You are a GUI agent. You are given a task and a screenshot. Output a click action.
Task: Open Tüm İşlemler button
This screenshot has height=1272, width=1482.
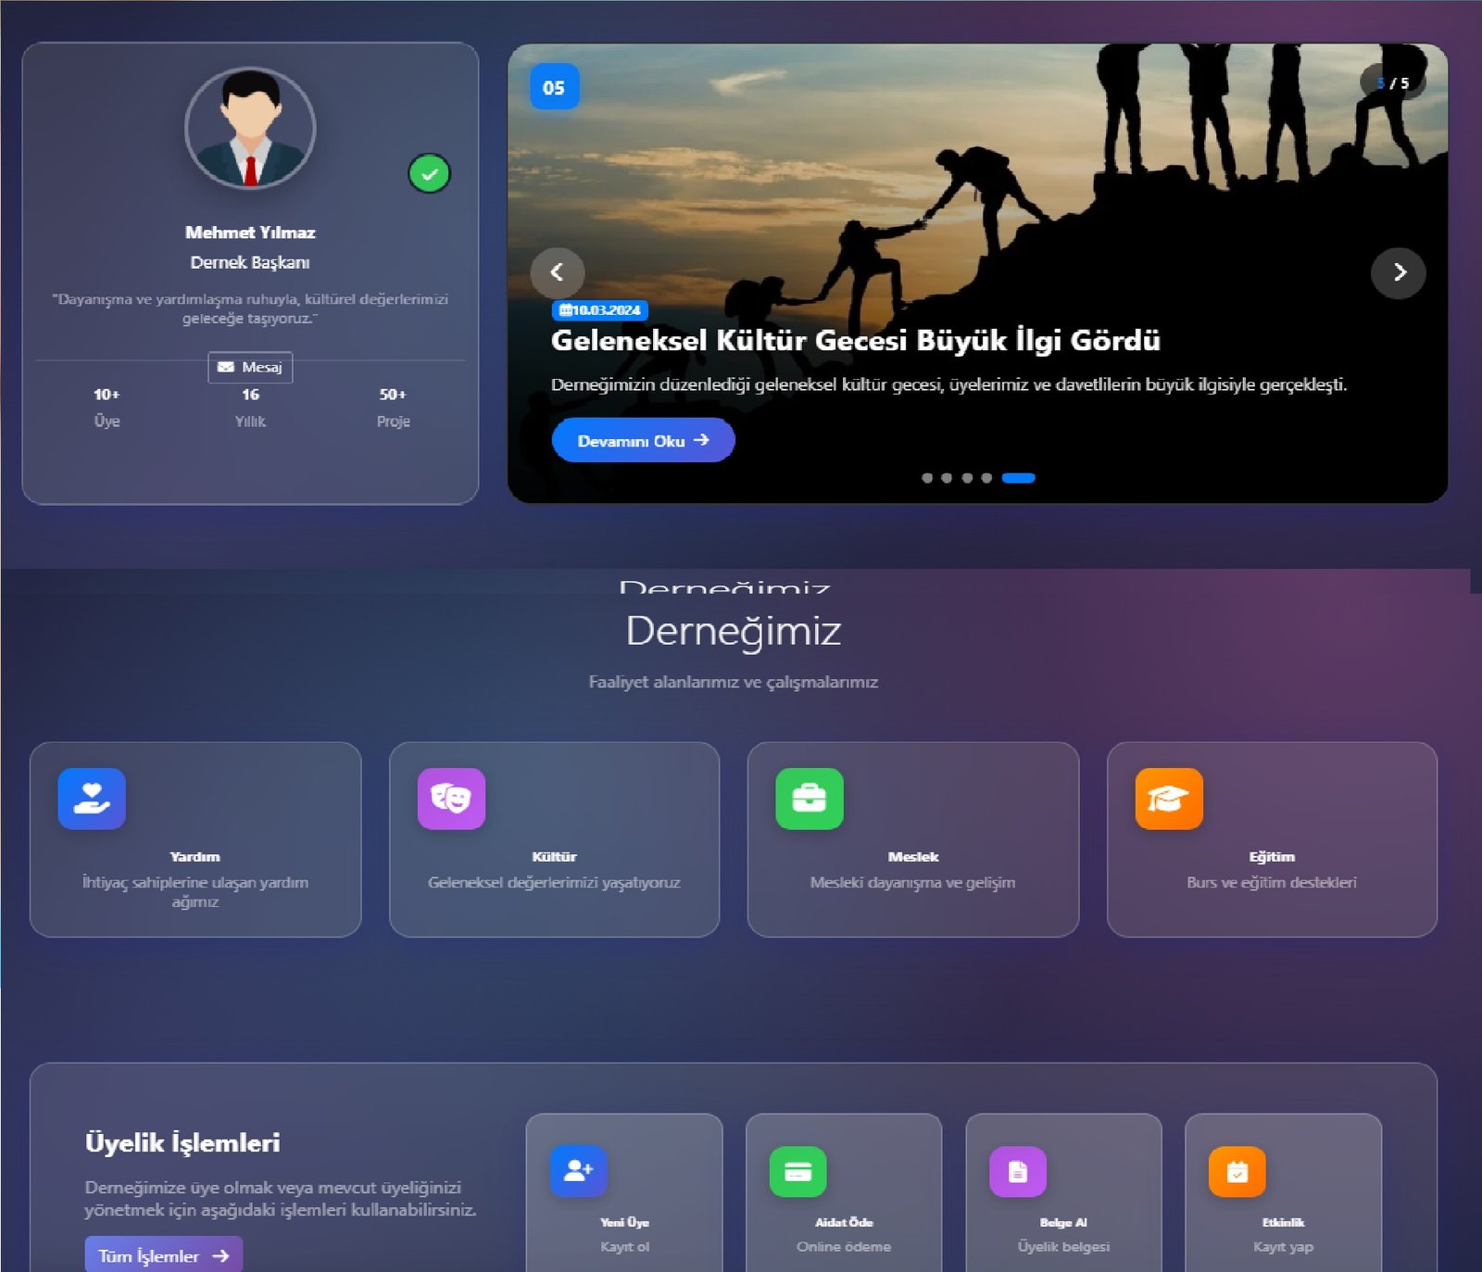(164, 1255)
